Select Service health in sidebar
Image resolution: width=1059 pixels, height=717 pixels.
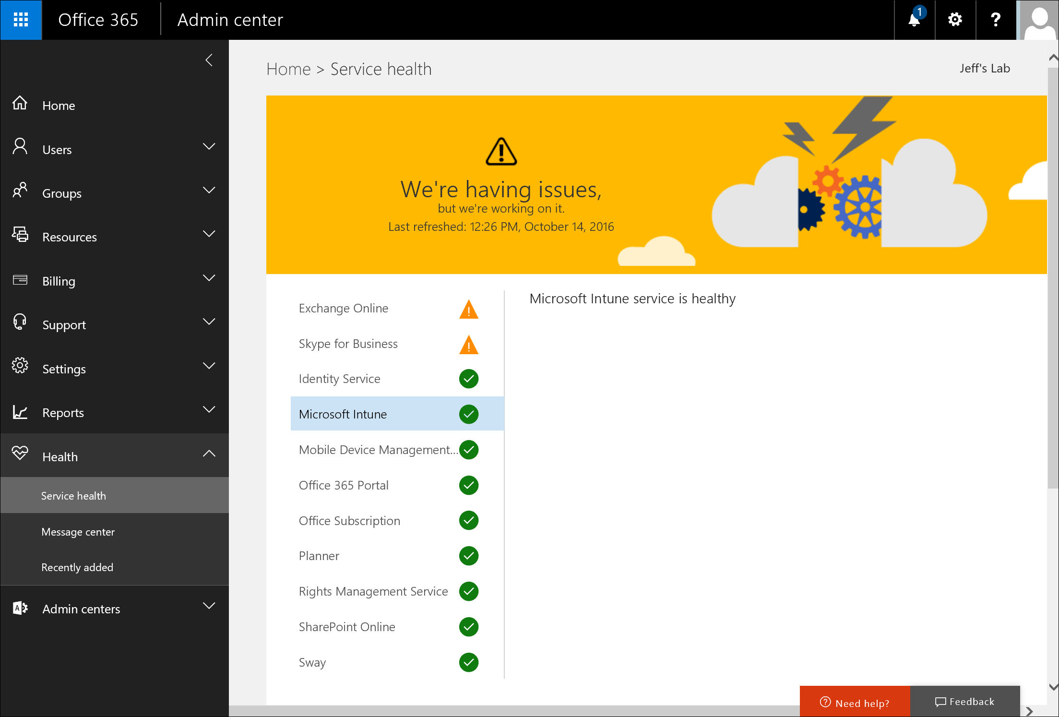point(115,495)
